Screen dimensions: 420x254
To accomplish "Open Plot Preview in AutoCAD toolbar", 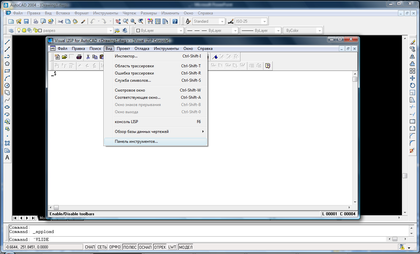I will 43,21.
